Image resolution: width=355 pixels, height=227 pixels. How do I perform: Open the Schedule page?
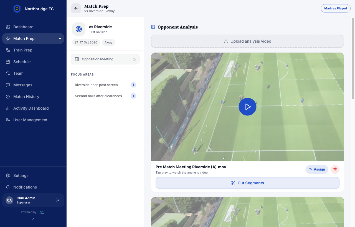tap(33, 62)
